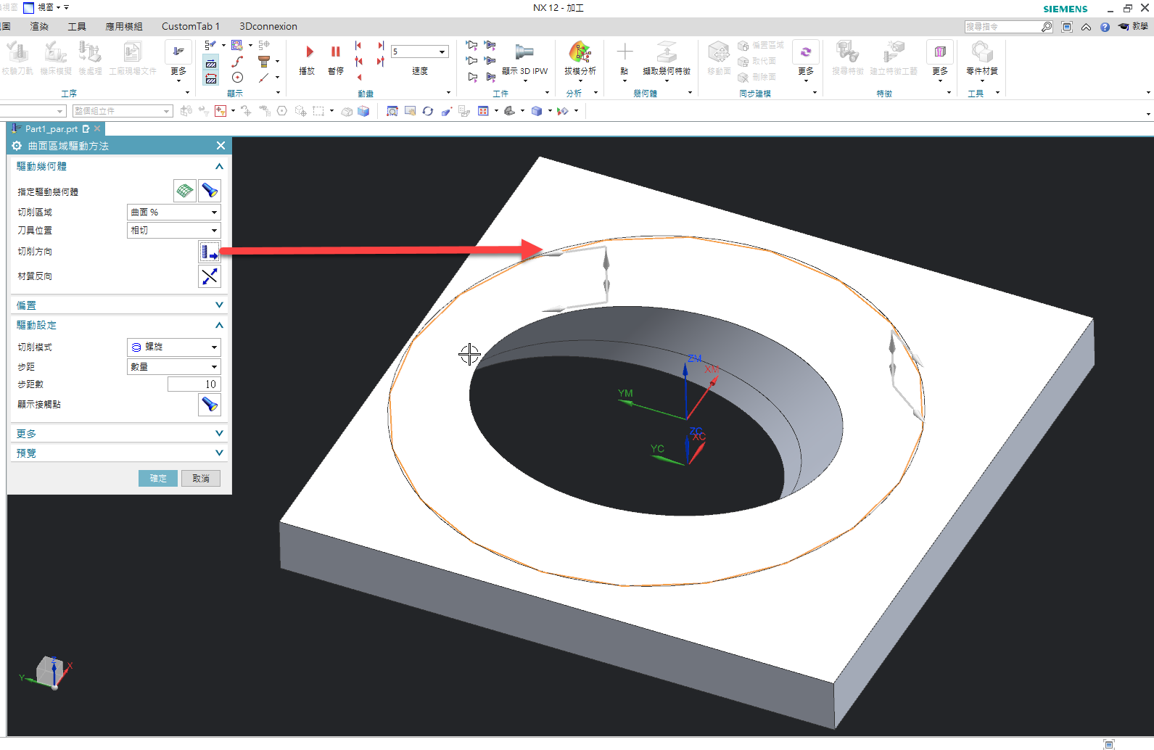
Task: Switch to the 渲染 ribbon tab
Action: [x=39, y=26]
